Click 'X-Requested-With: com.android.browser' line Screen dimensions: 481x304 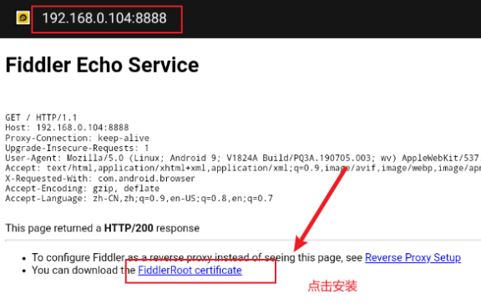click(x=100, y=178)
